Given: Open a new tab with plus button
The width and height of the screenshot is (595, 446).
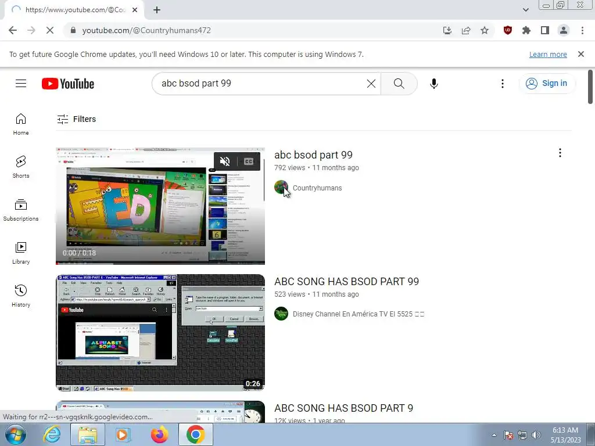Looking at the screenshot, I should (157, 10).
